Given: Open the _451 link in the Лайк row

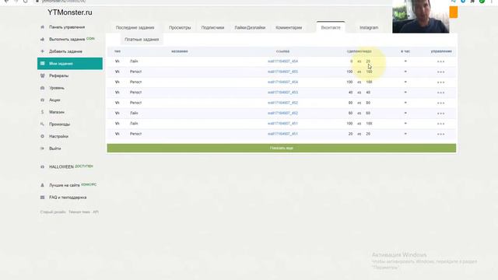Looking at the screenshot, I should 282,124.
